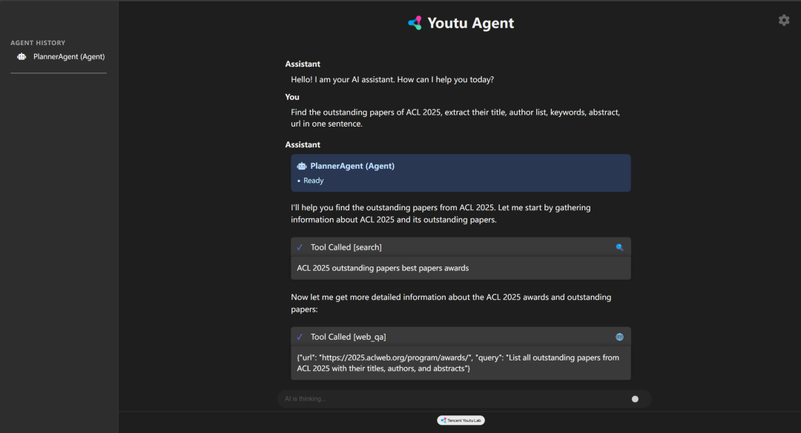Open the settings gear icon

coord(784,20)
